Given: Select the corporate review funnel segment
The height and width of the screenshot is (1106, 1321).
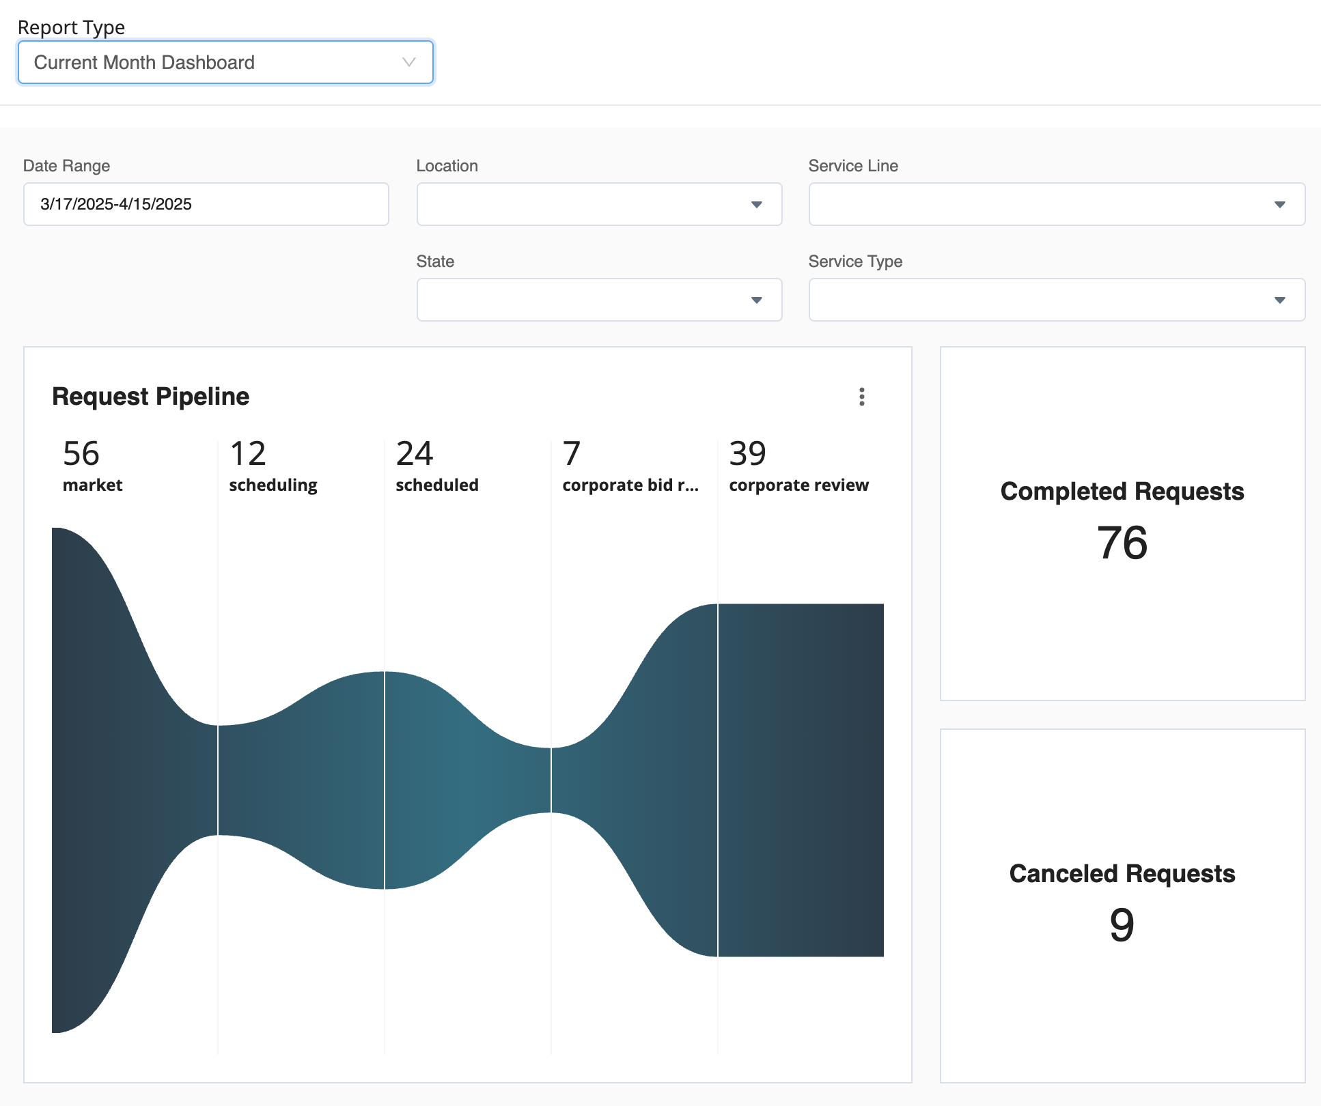Looking at the screenshot, I should [801, 780].
